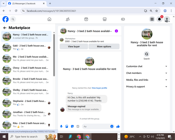175x140 pixels.
Task: Open the notifications bell icon
Action: point(159,19)
